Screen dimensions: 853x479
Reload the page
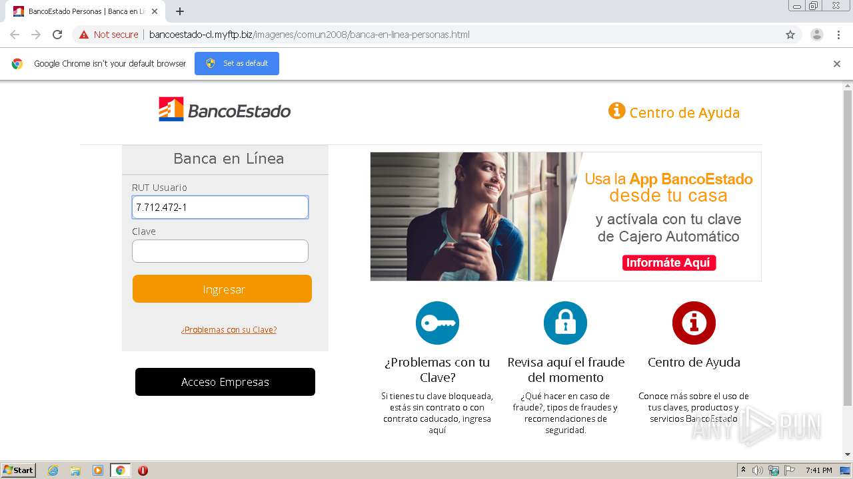click(57, 35)
